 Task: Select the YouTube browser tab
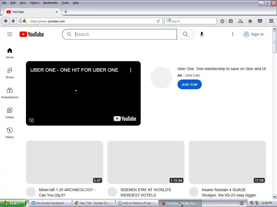32,12
